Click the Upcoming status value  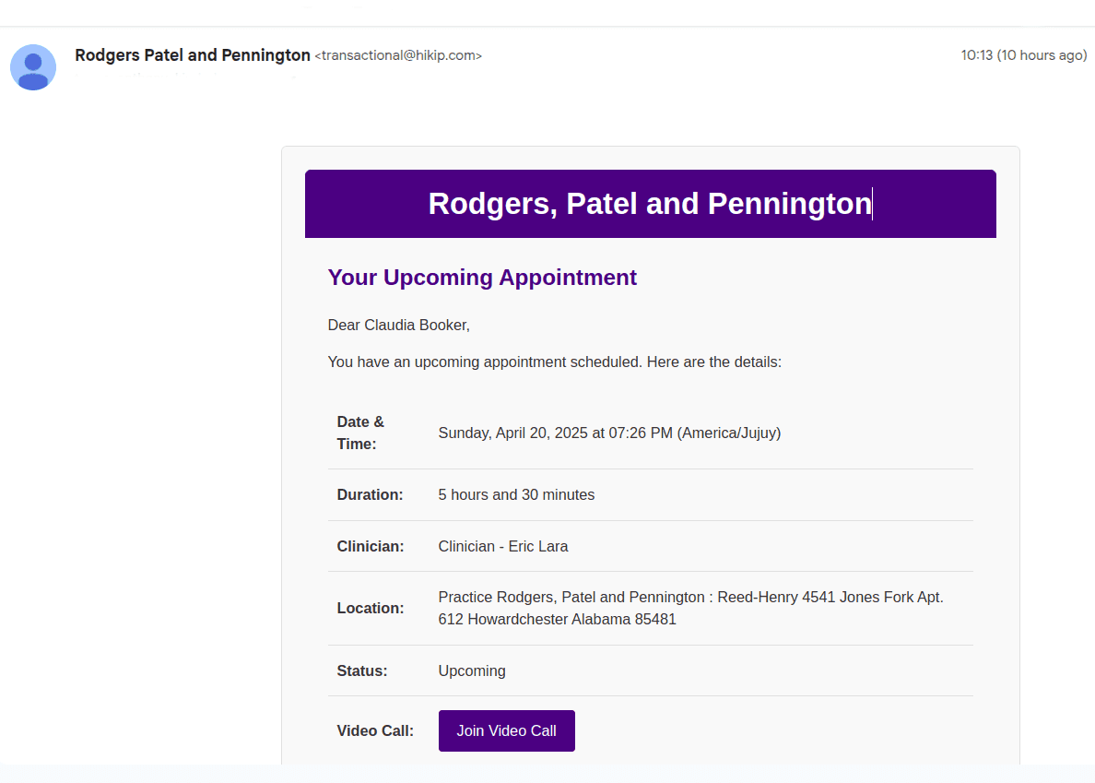tap(471, 670)
